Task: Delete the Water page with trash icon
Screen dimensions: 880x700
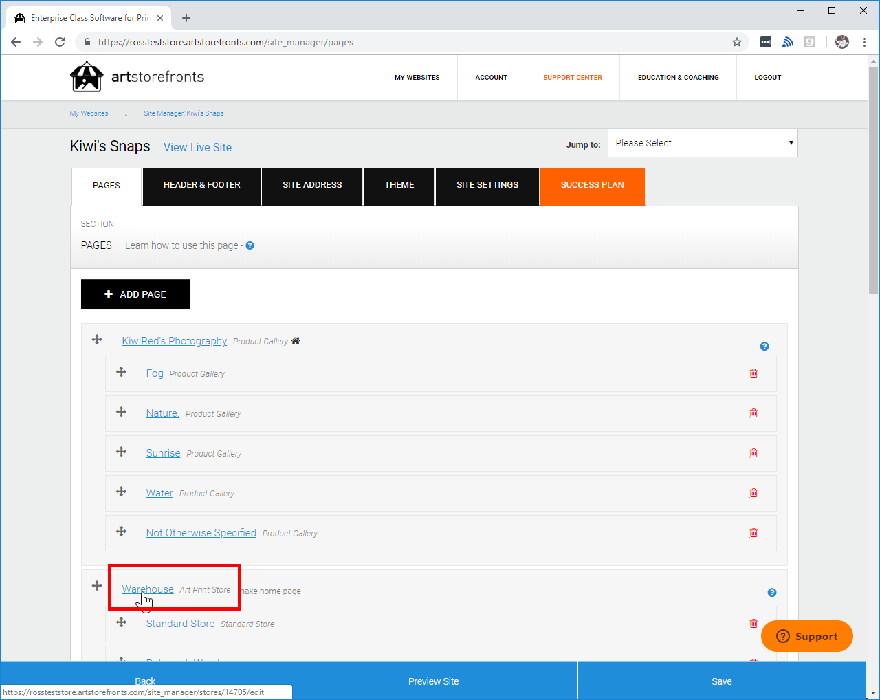Action: pos(753,493)
